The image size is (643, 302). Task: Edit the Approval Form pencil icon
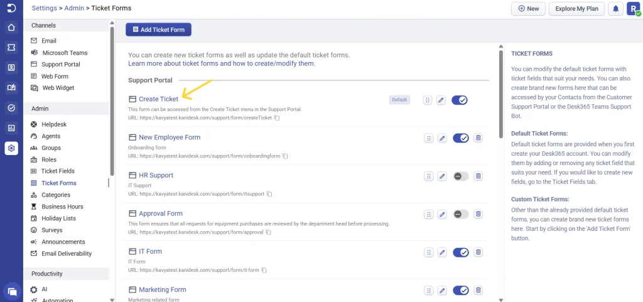pos(441,214)
